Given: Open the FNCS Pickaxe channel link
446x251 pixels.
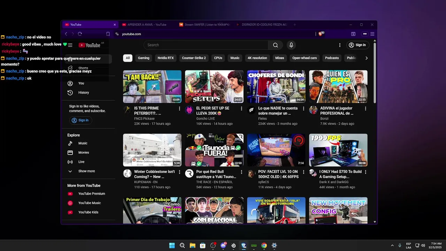Looking at the screenshot, I should [x=144, y=119].
